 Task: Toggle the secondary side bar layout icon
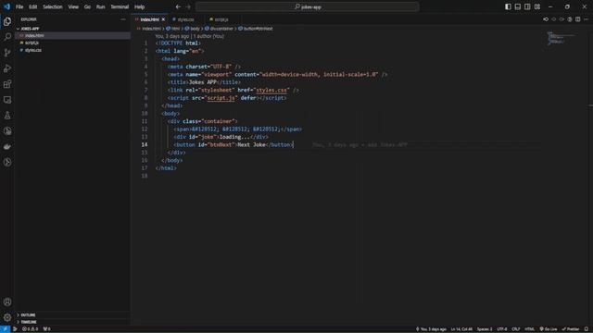(x=527, y=6)
